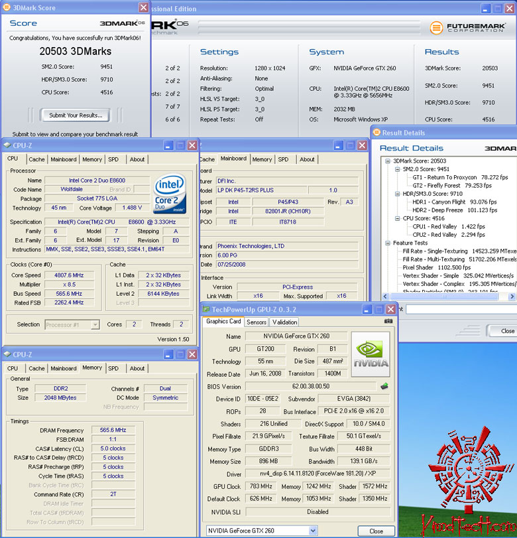Click the Result Details window title icon
517x538 pixels.
[x=376, y=133]
